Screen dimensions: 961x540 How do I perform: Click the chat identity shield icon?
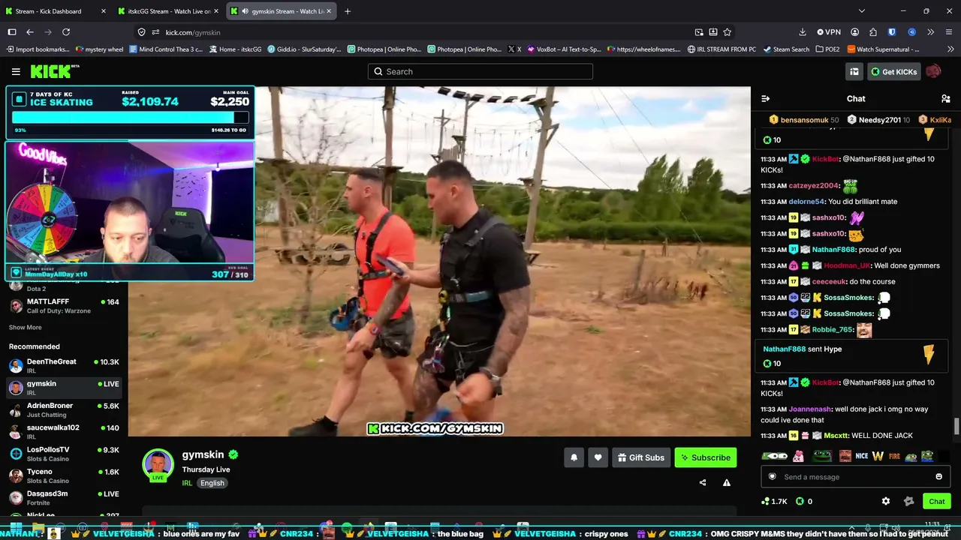coord(773,477)
